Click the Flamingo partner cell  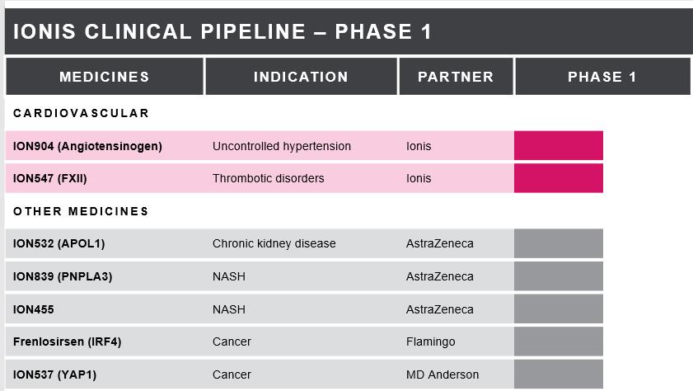(430, 342)
